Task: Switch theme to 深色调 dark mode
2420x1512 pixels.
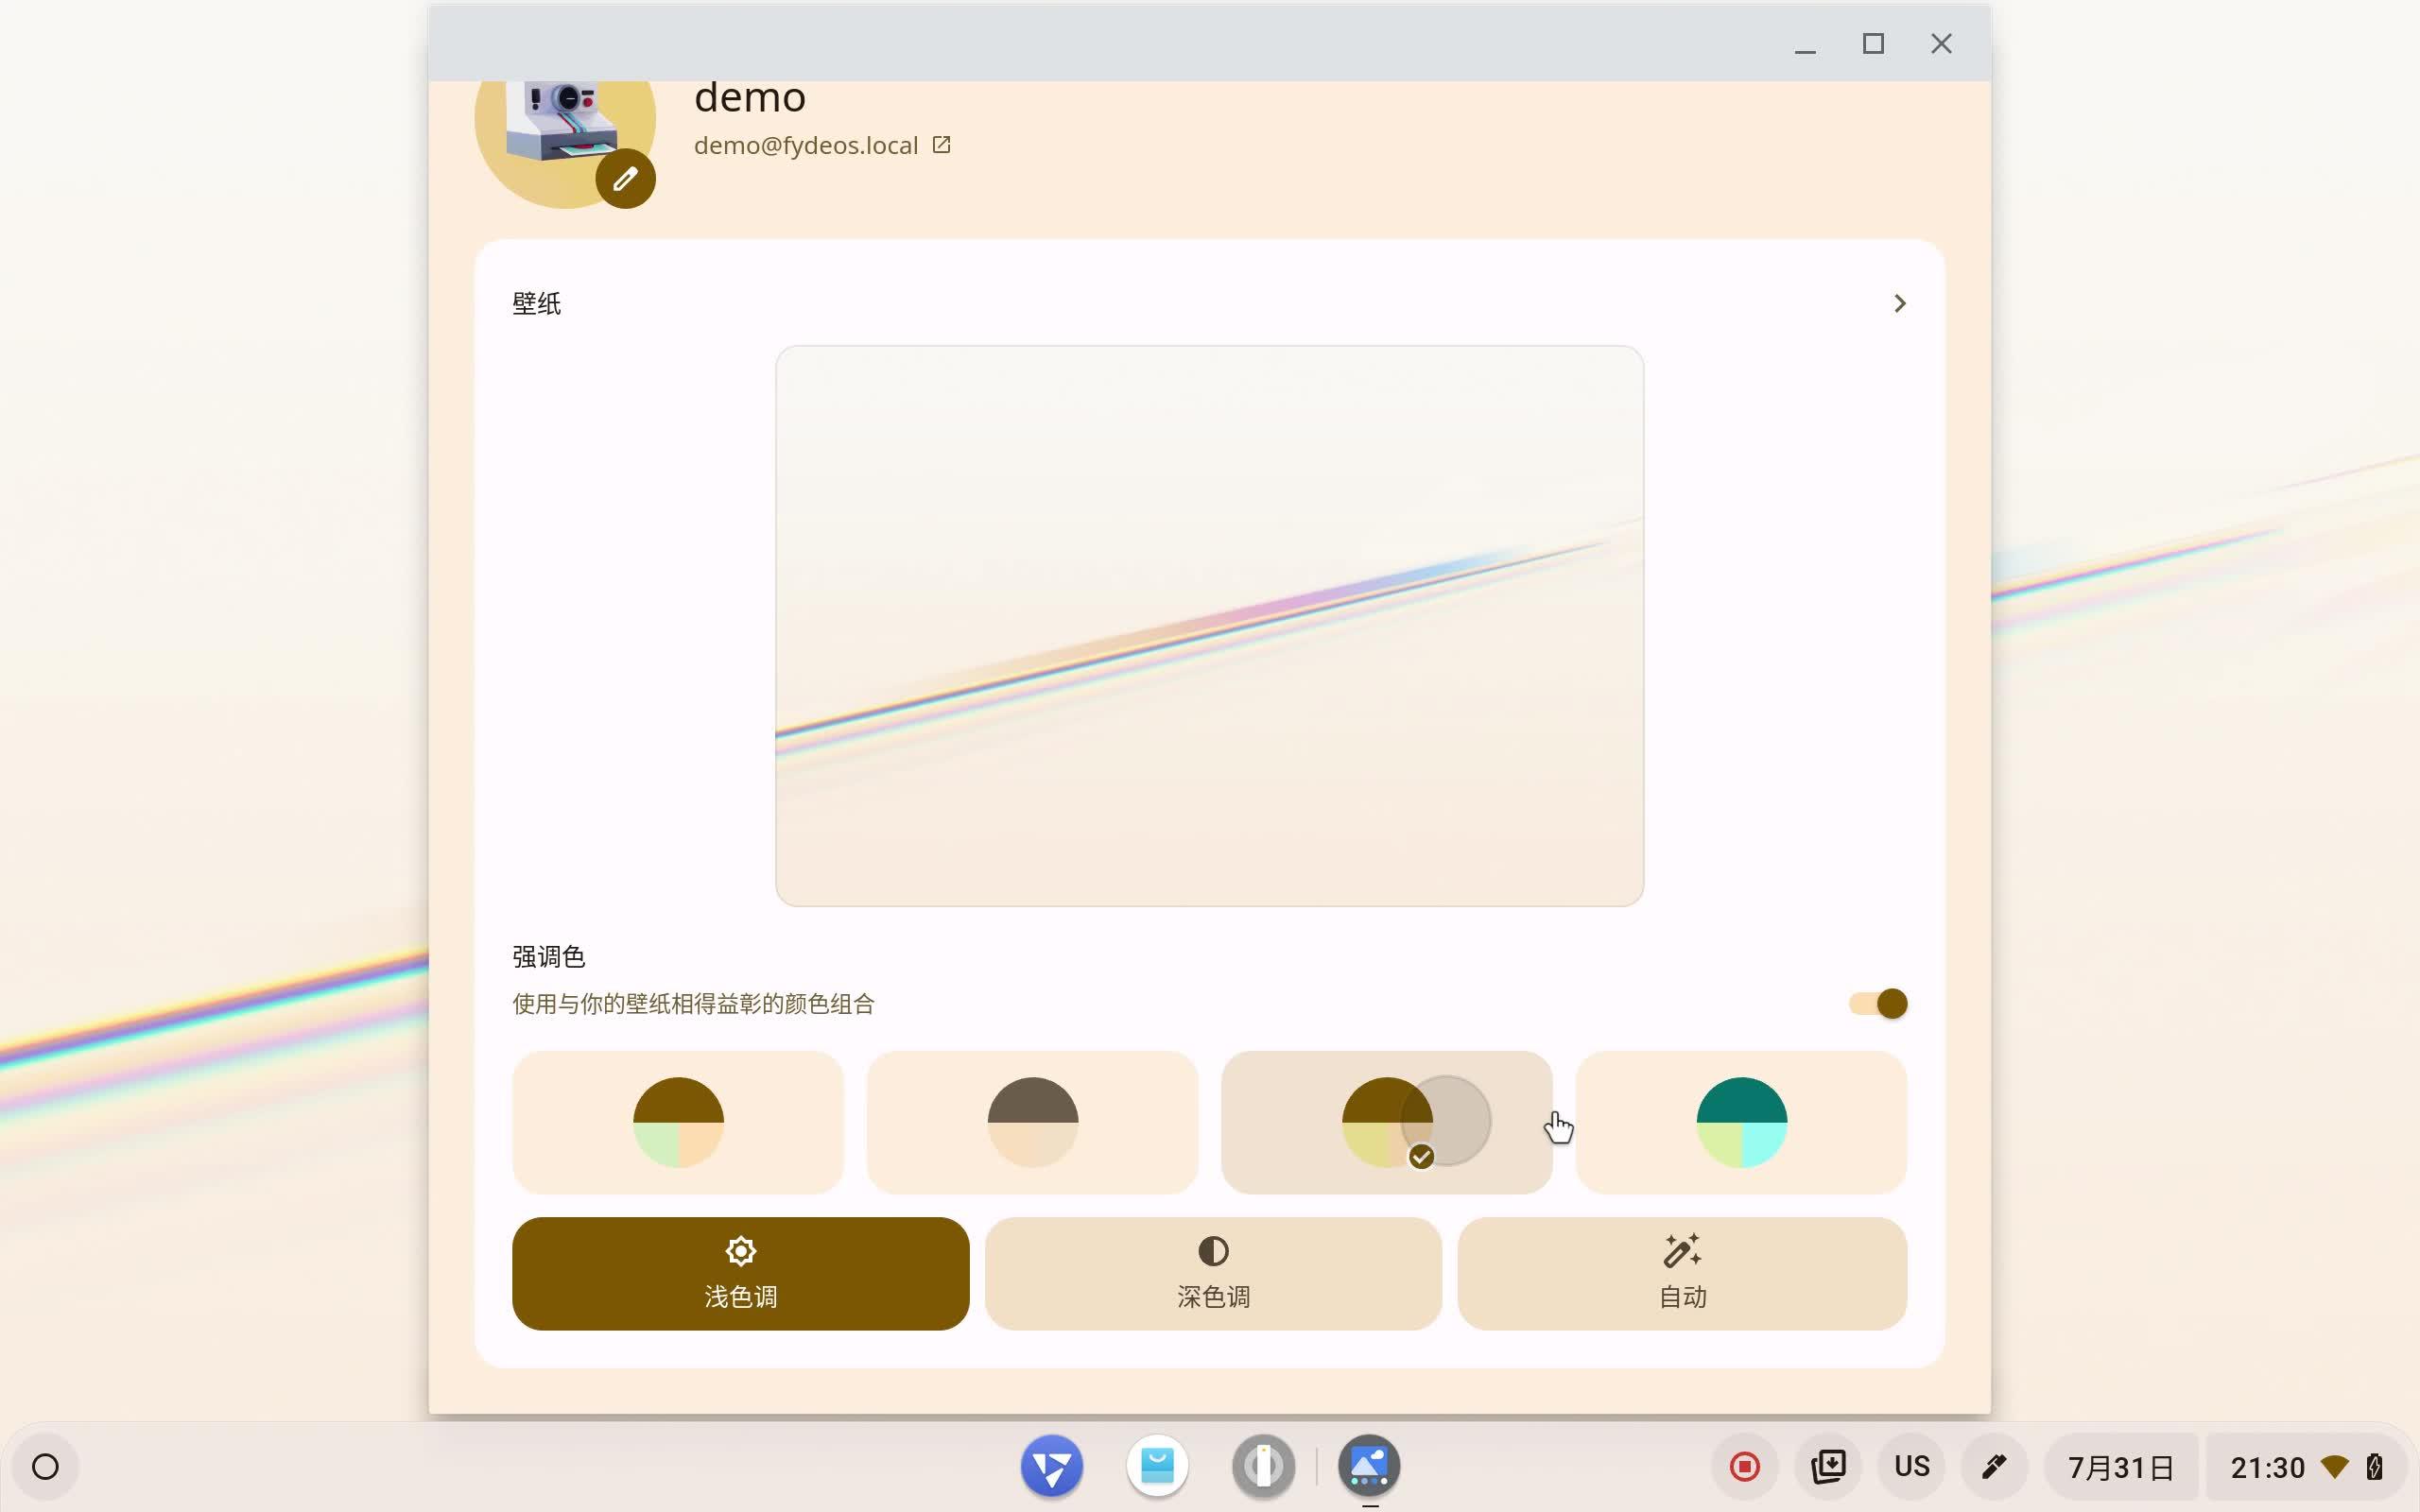Action: (x=1212, y=1273)
